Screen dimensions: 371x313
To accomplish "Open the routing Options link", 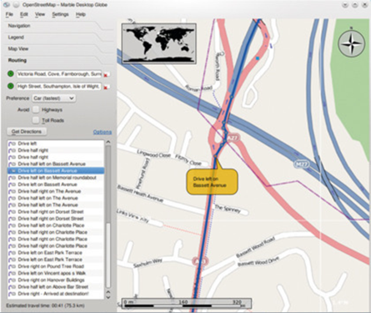I will 103,132.
